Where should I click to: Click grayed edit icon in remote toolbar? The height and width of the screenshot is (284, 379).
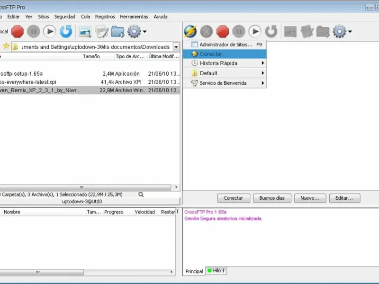[307, 31]
